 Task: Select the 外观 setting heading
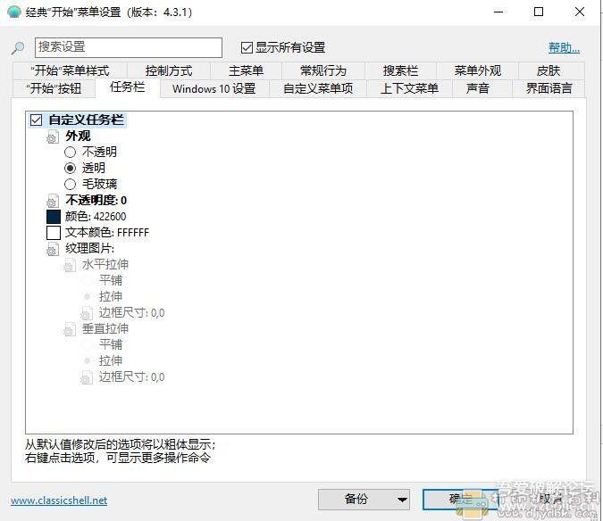(x=78, y=136)
